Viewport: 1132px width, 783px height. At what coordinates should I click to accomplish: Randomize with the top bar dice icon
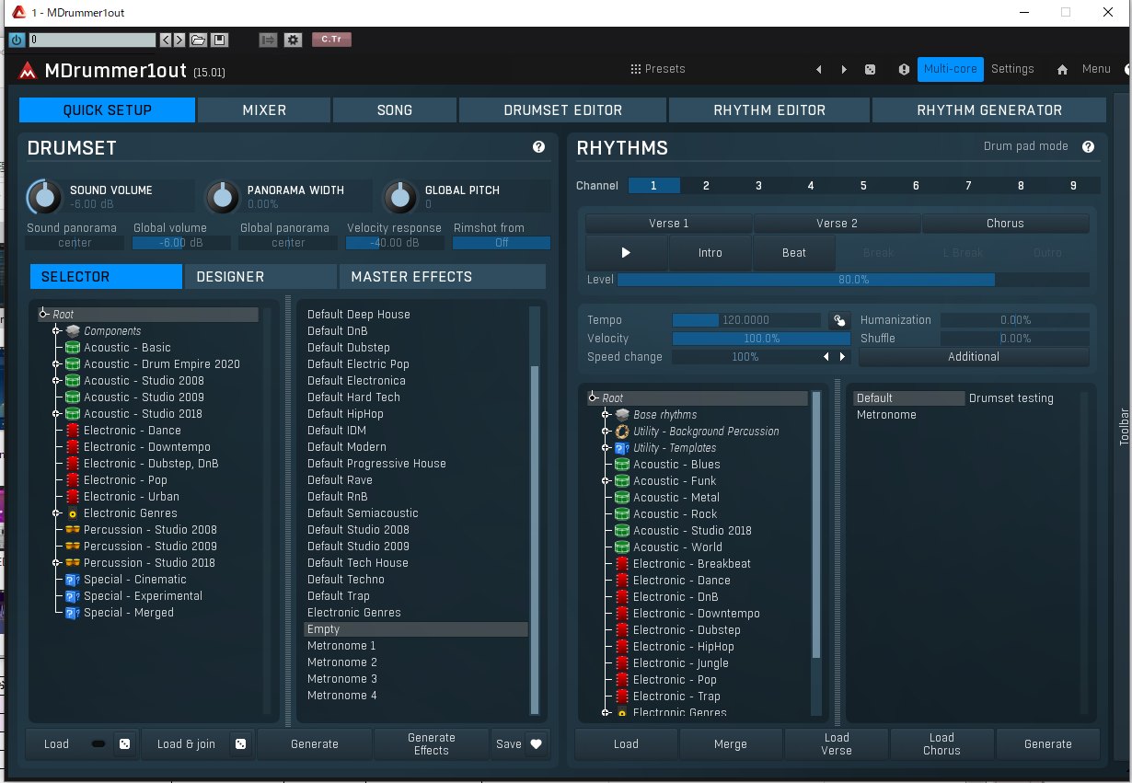tap(870, 69)
